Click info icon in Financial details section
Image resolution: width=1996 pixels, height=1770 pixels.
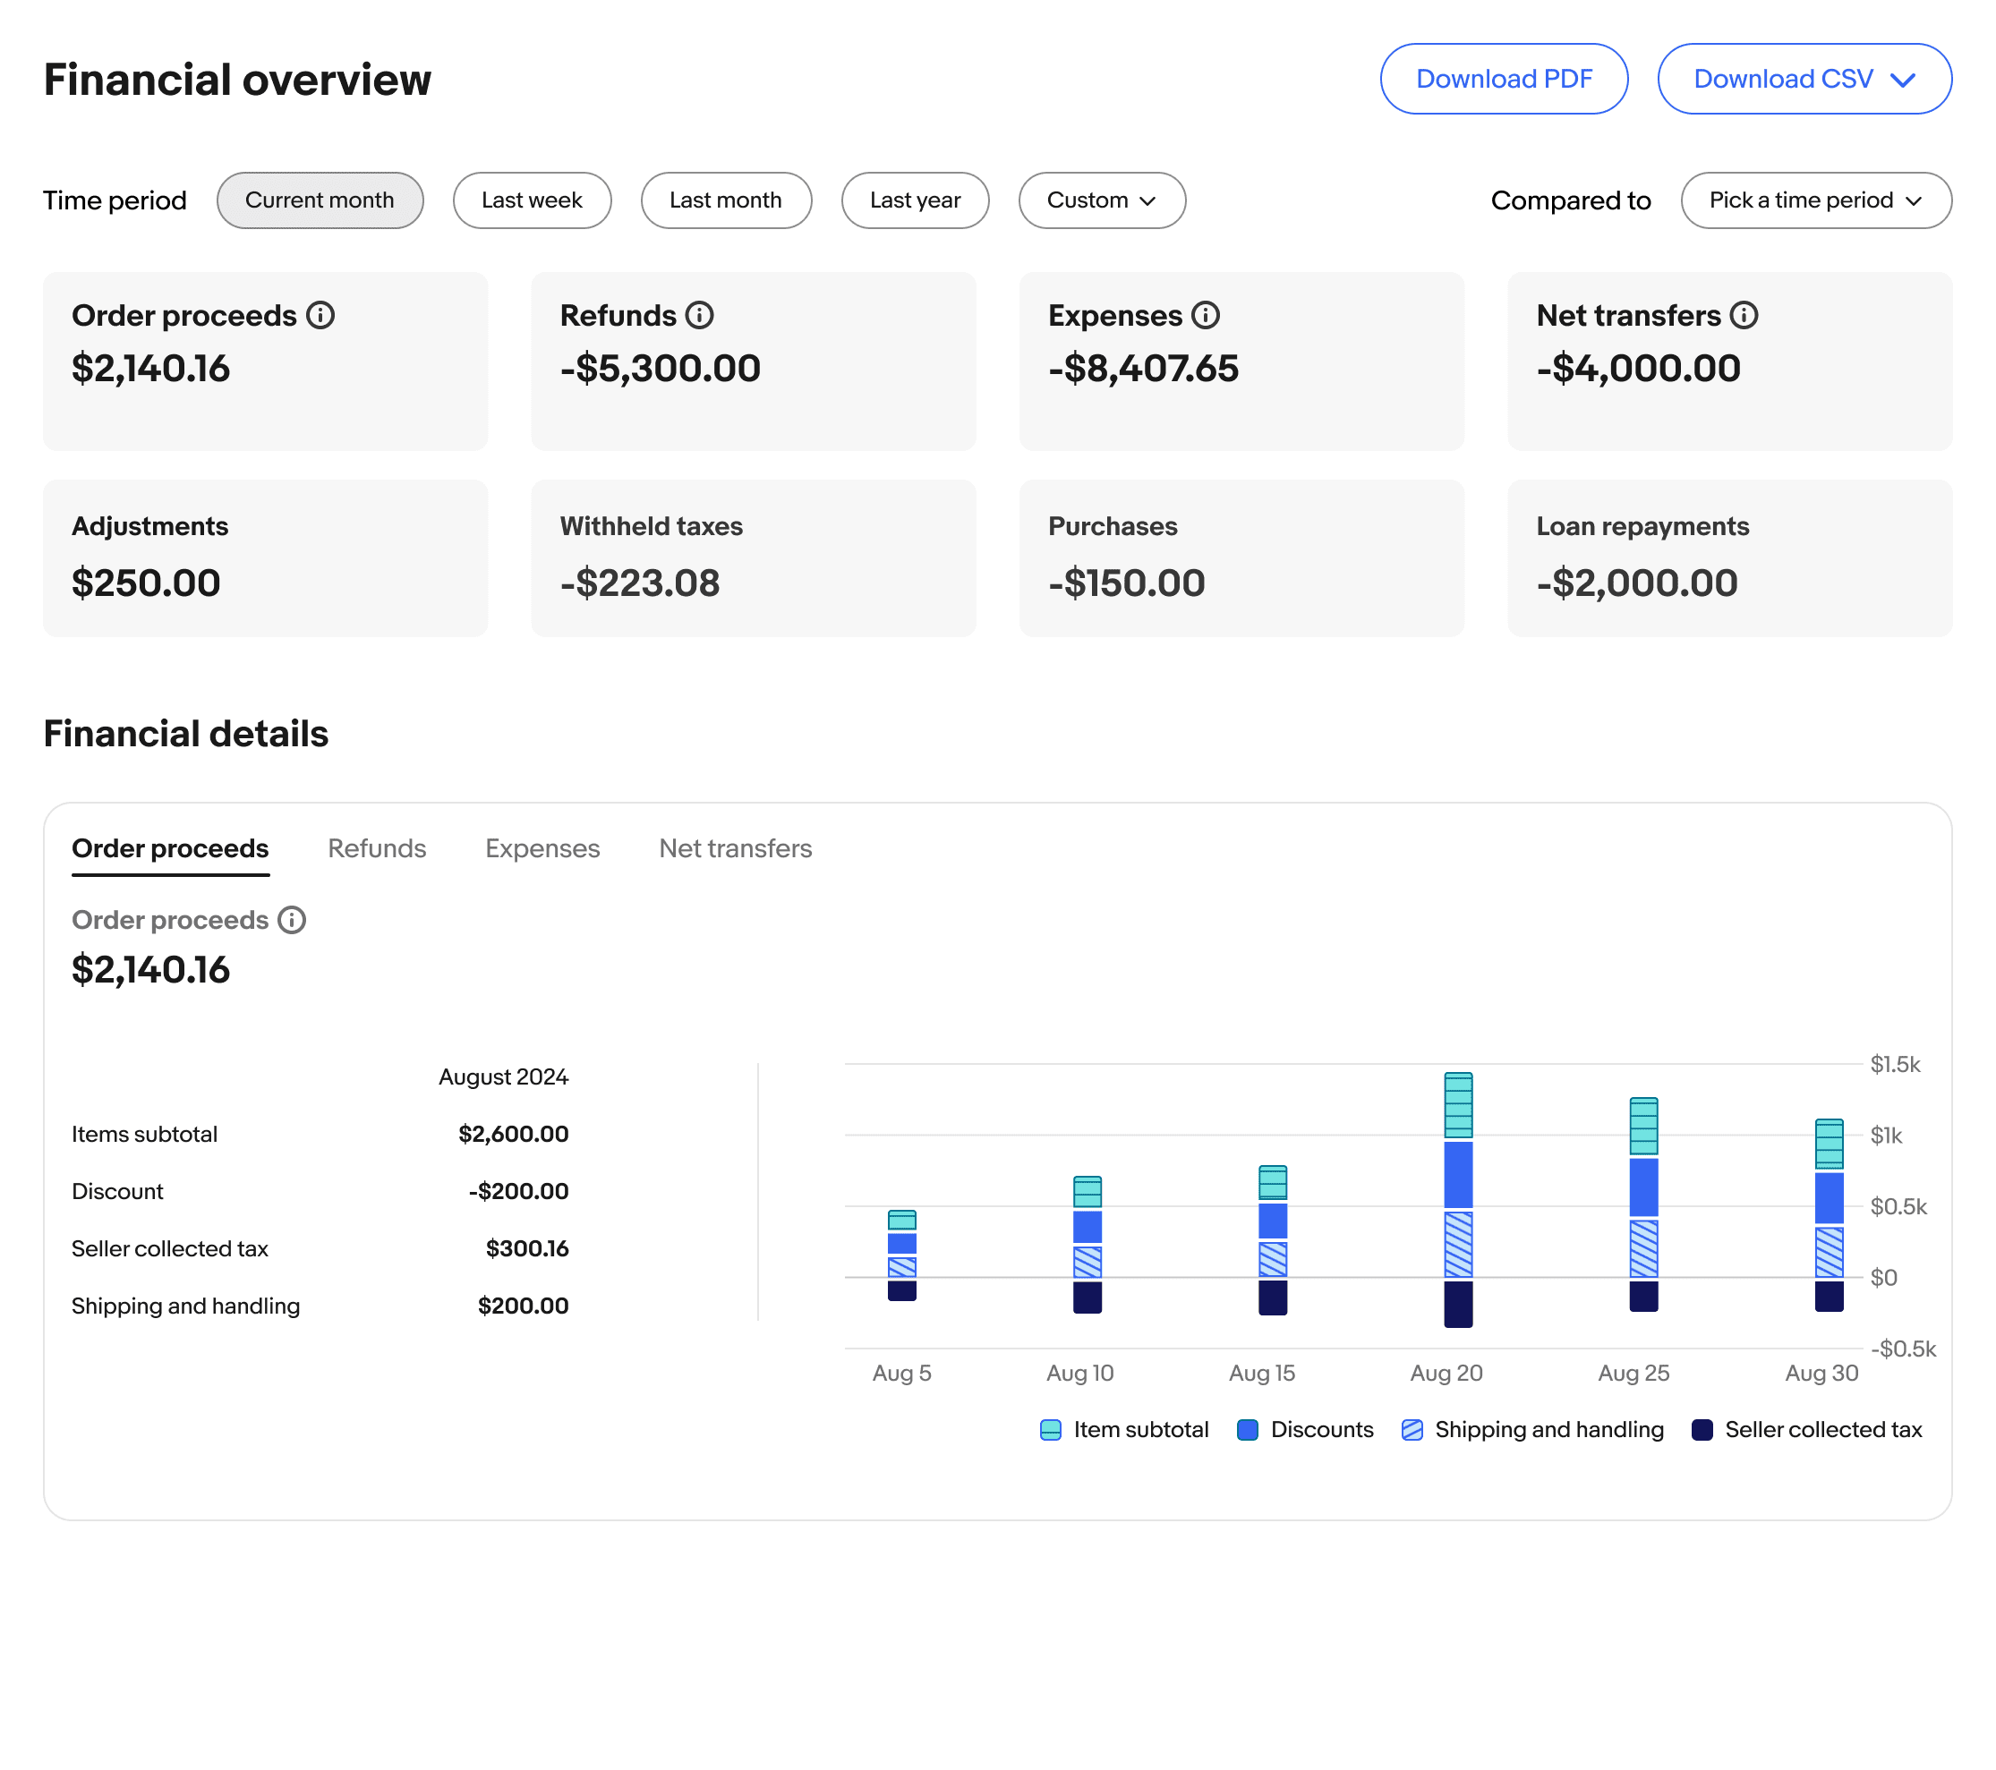pyautogui.click(x=292, y=920)
